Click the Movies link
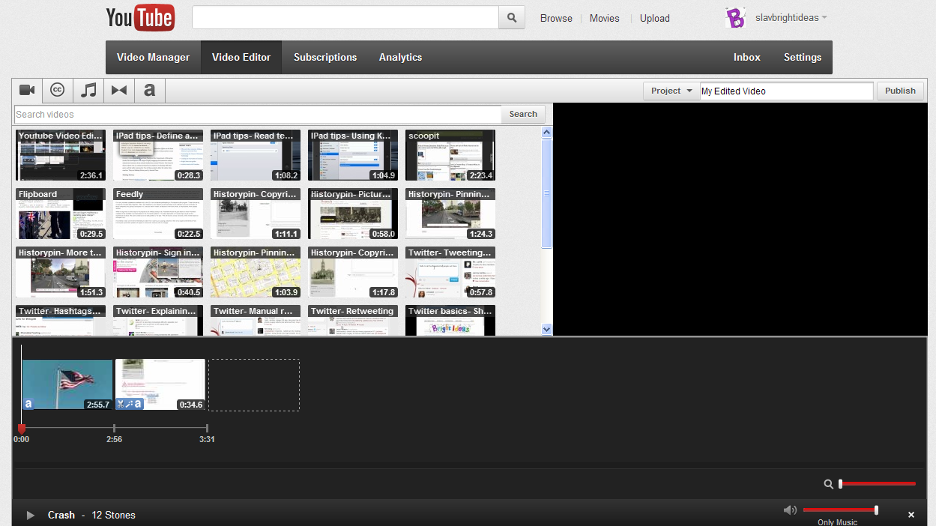Image resolution: width=936 pixels, height=526 pixels. point(605,18)
